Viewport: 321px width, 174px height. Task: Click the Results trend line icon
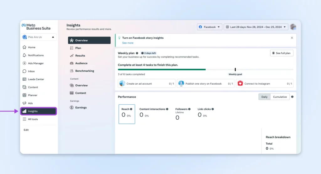pos(72,56)
